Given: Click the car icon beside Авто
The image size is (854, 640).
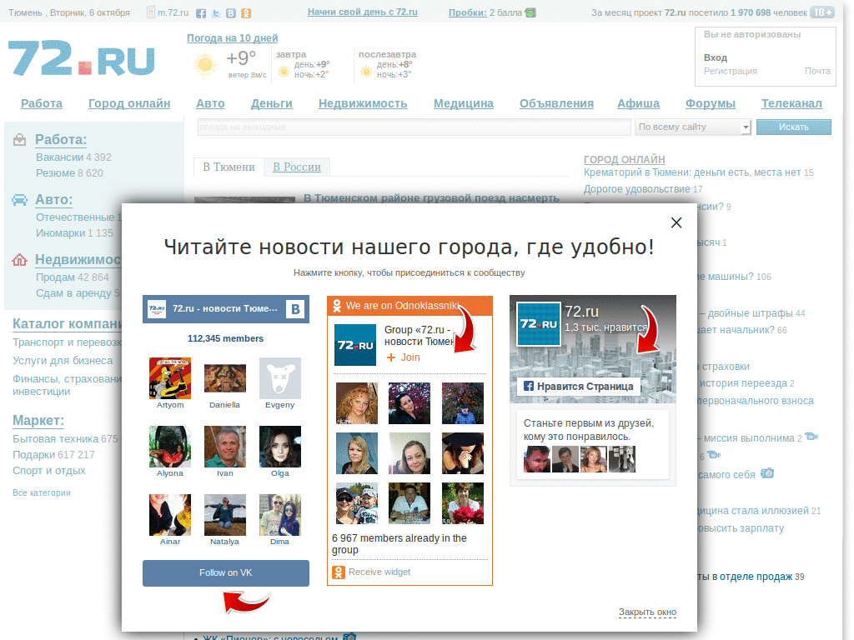Looking at the screenshot, I should pyautogui.click(x=20, y=200).
